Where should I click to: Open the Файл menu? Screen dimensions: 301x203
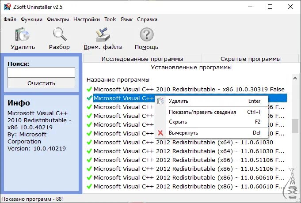10,19
